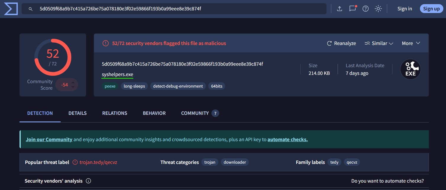The image size is (446, 190).
Task: Click the tedy family label chip
Action: point(334,162)
